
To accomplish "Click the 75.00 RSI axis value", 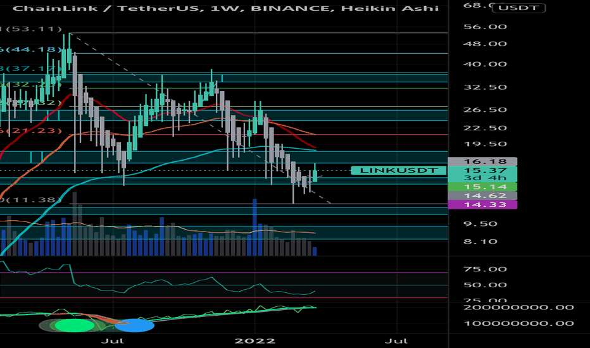I will point(485,269).
